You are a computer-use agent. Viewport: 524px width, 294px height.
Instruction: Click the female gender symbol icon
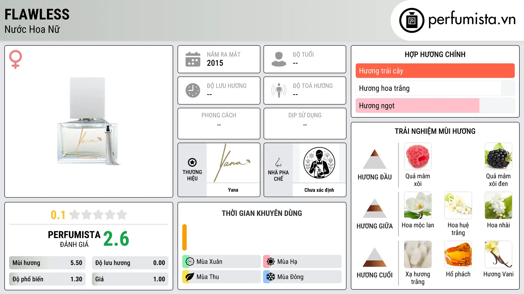[x=16, y=59]
